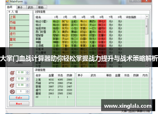
Task: Open the 弟子 tab
Action: [21, 7]
